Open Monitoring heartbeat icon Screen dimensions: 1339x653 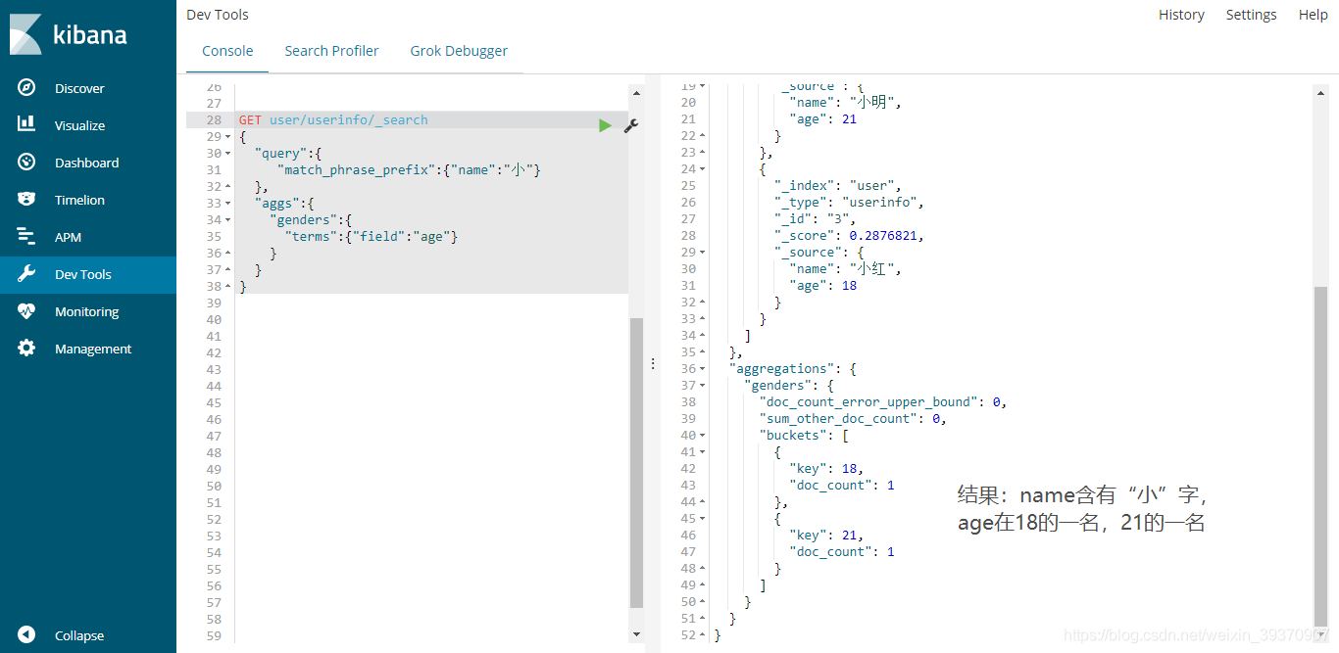[x=26, y=311]
